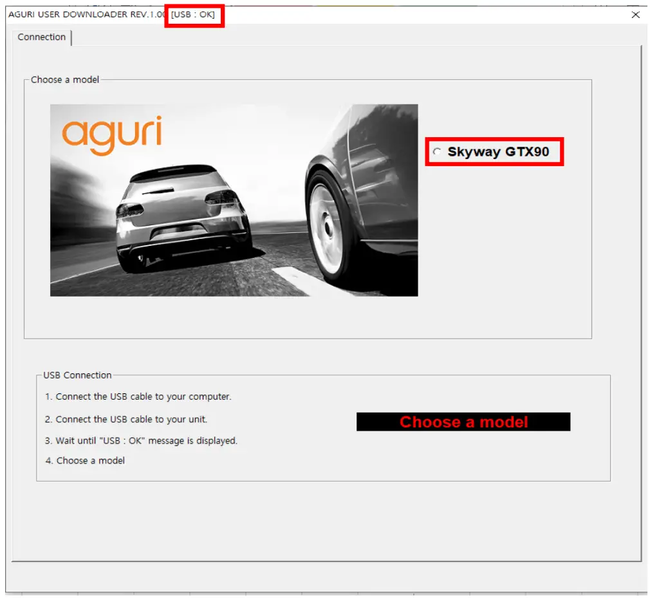Select the Skyway GTX90 radio button
The width and height of the screenshot is (650, 598).
point(437,152)
